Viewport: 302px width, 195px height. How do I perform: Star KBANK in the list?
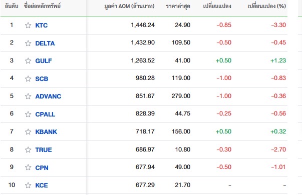(x=28, y=131)
